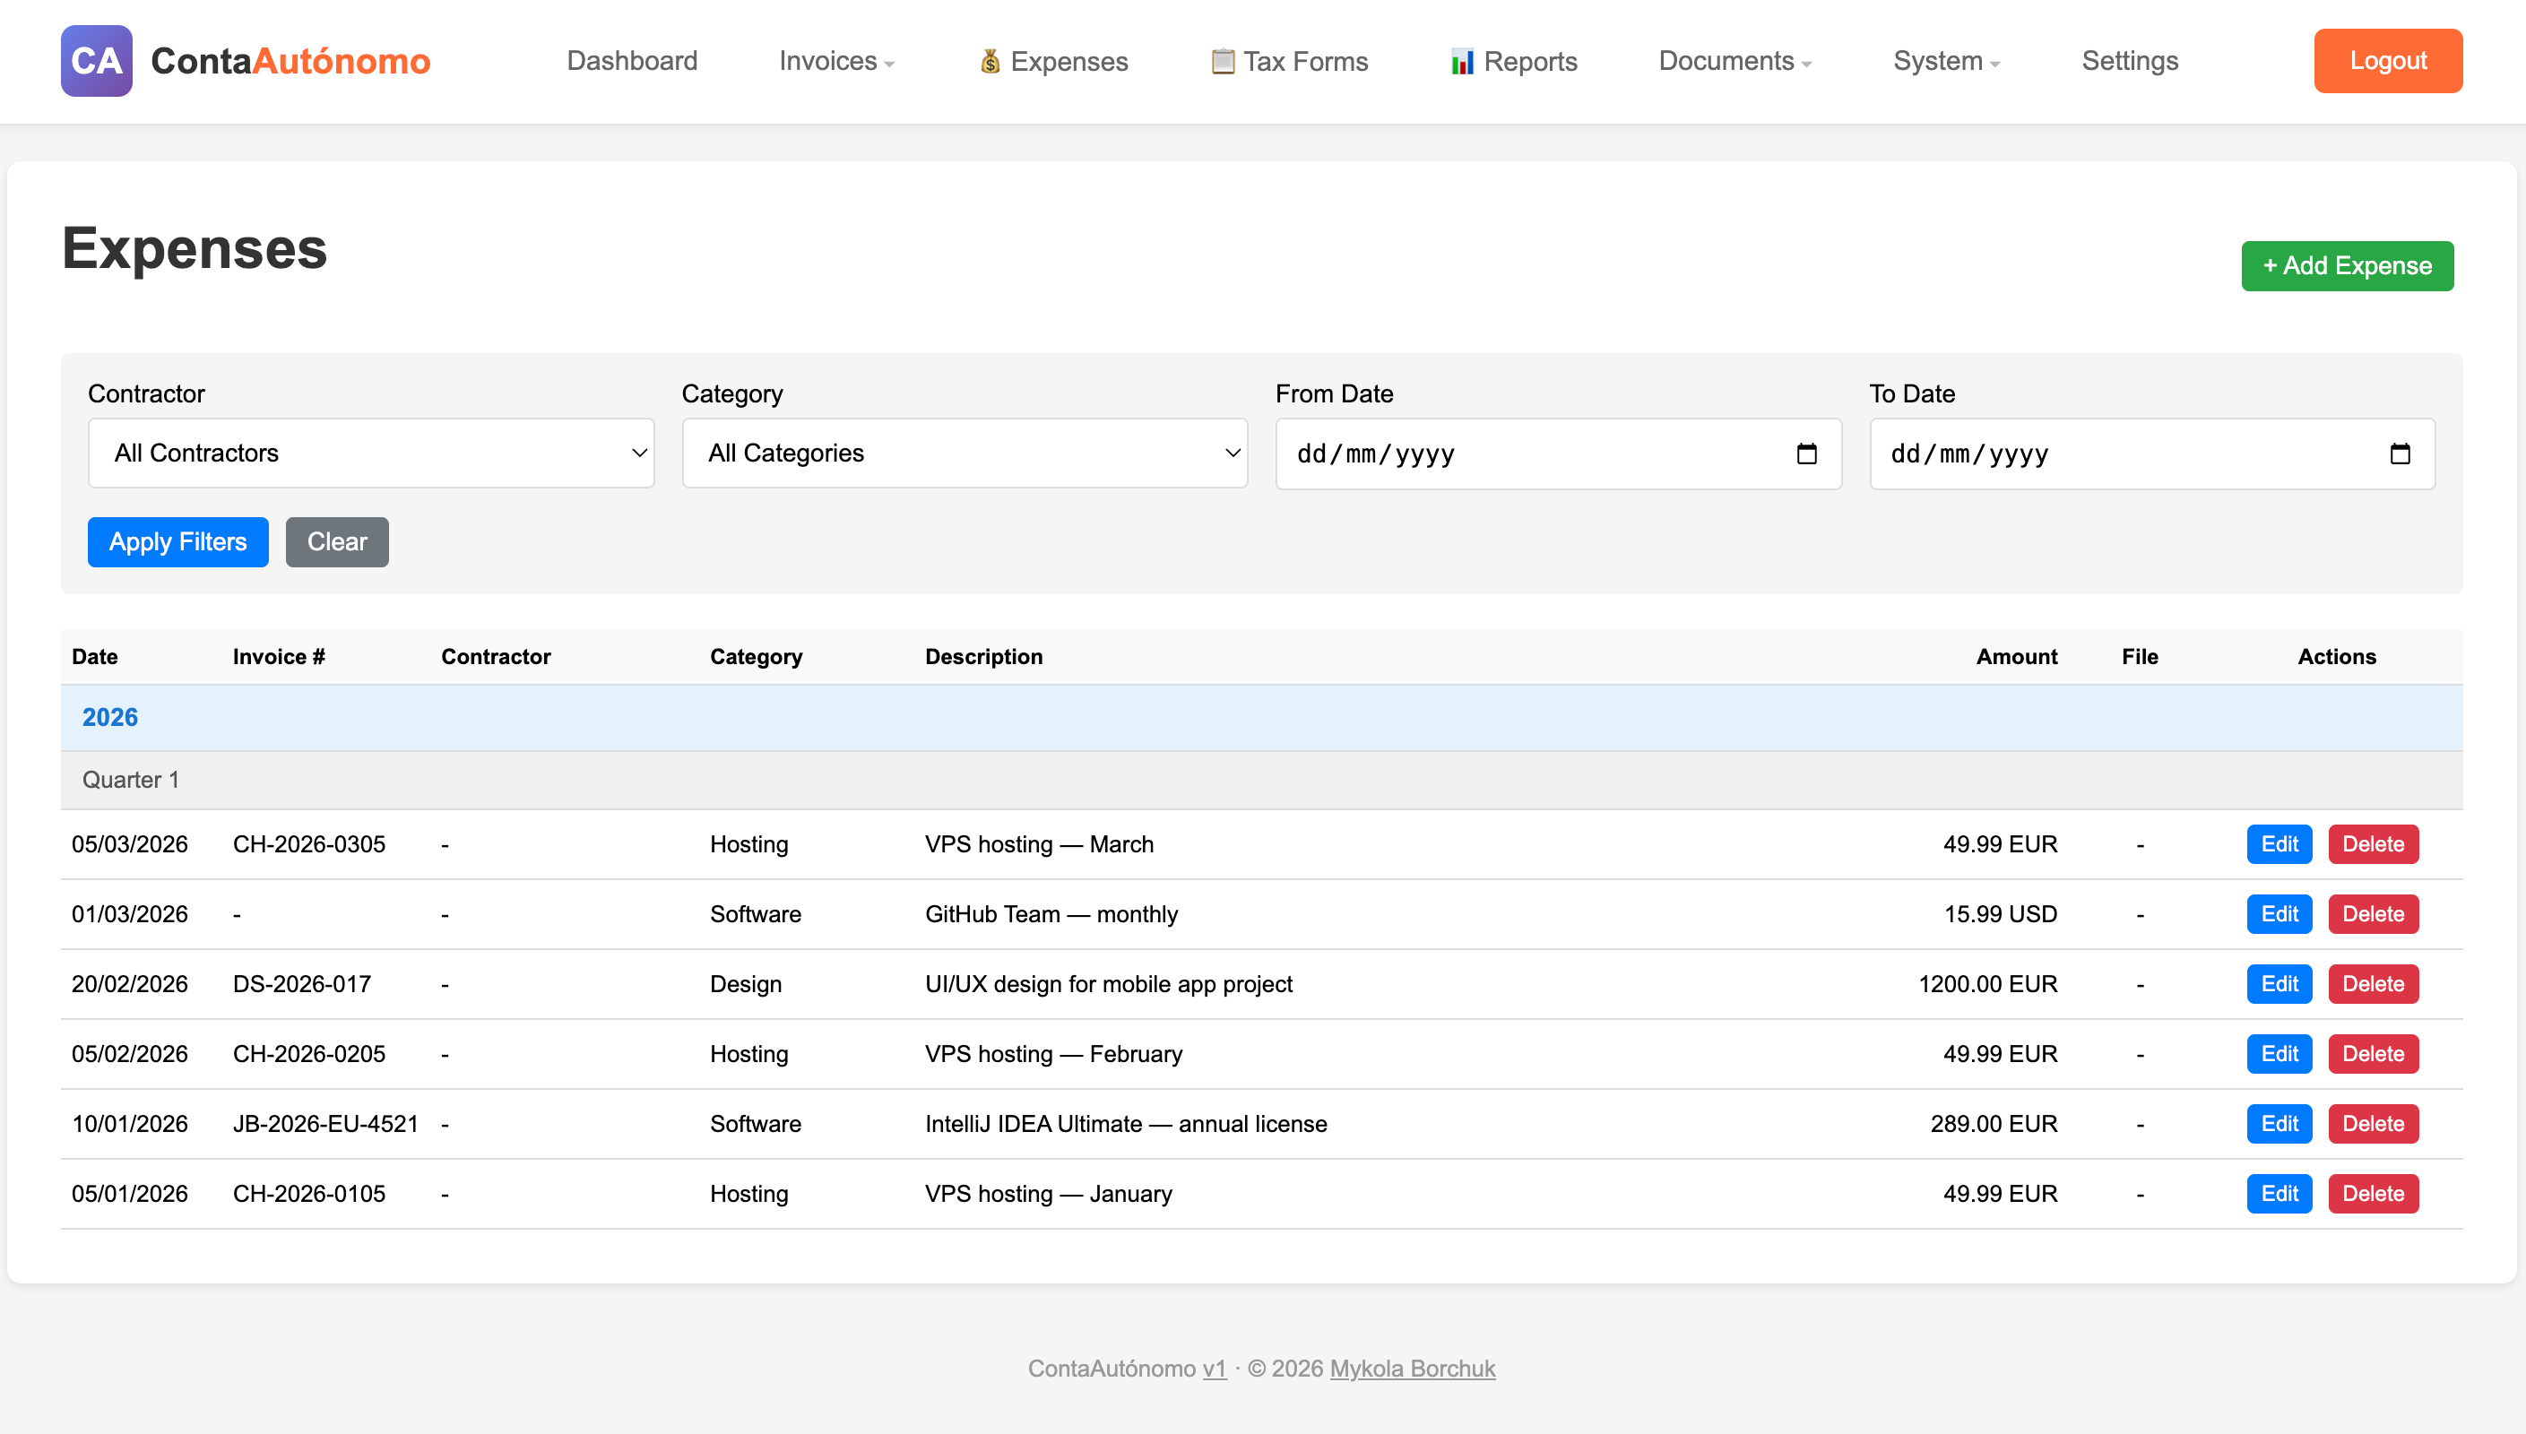Delete the VPS hosting — January expense

click(2374, 1194)
